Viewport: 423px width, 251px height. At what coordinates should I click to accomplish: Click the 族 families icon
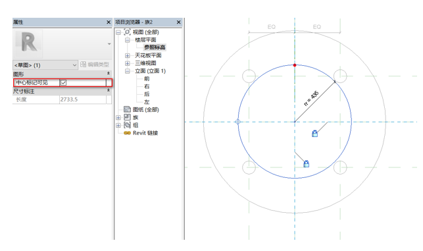coord(127,117)
